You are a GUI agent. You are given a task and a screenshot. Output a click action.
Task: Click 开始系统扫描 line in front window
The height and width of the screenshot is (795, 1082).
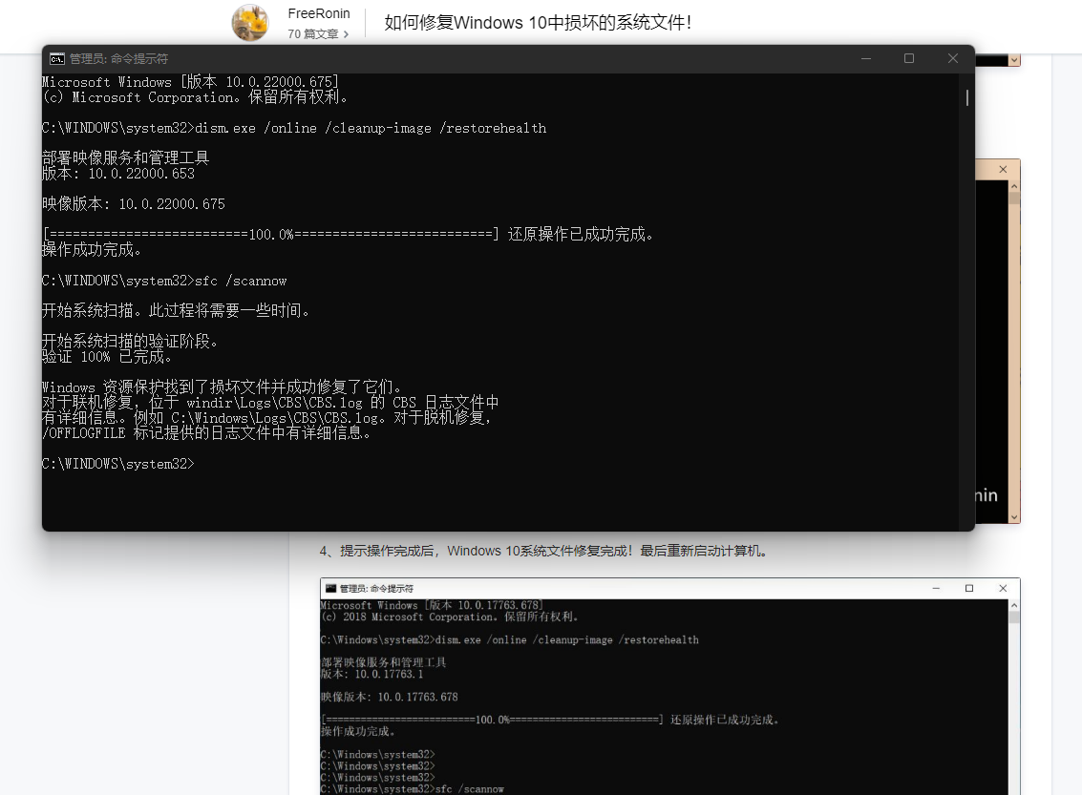pos(178,311)
